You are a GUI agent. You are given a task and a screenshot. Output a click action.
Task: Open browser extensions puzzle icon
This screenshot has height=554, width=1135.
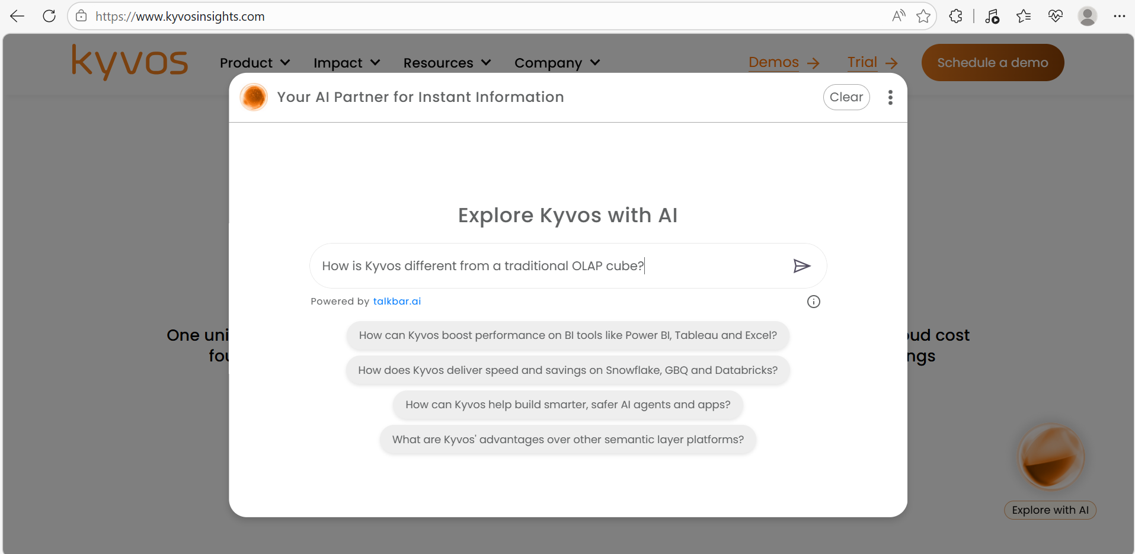[955, 16]
